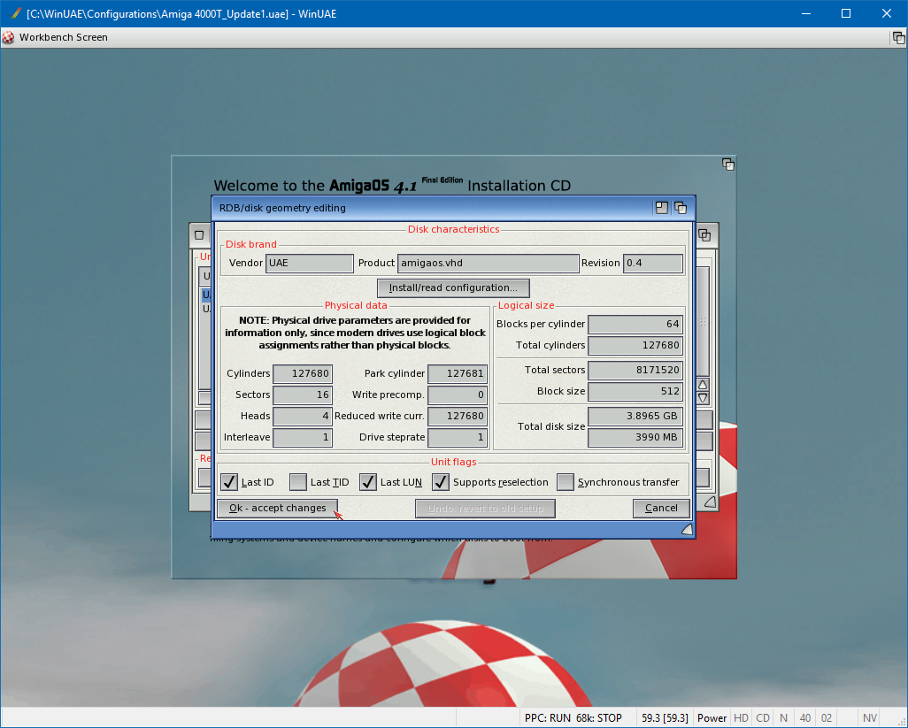The image size is (908, 728).
Task: Click the Power indicator in status bar
Action: pyautogui.click(x=712, y=718)
